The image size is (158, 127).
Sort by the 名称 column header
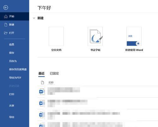[x=51, y=82]
